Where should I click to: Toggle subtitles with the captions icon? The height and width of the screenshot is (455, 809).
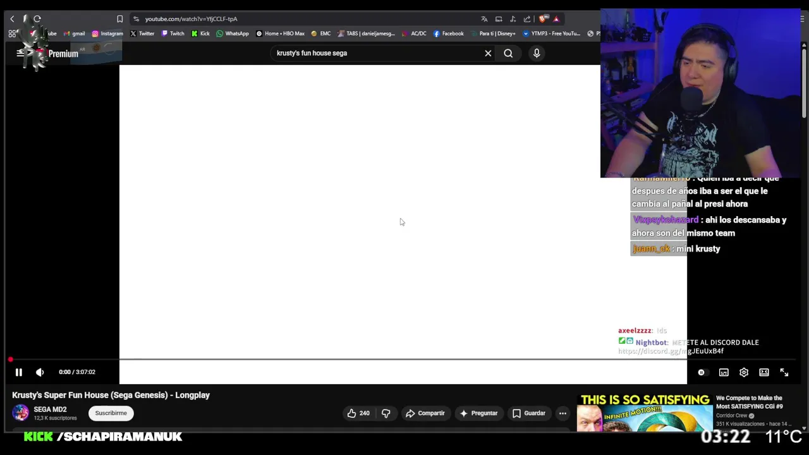pyautogui.click(x=724, y=372)
